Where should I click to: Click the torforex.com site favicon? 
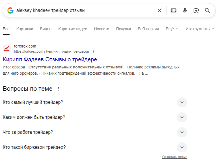tap(7, 49)
